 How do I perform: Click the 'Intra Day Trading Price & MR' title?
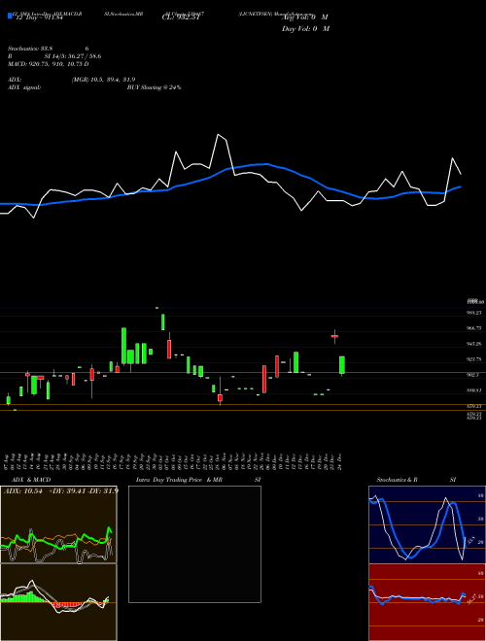[x=179, y=480]
